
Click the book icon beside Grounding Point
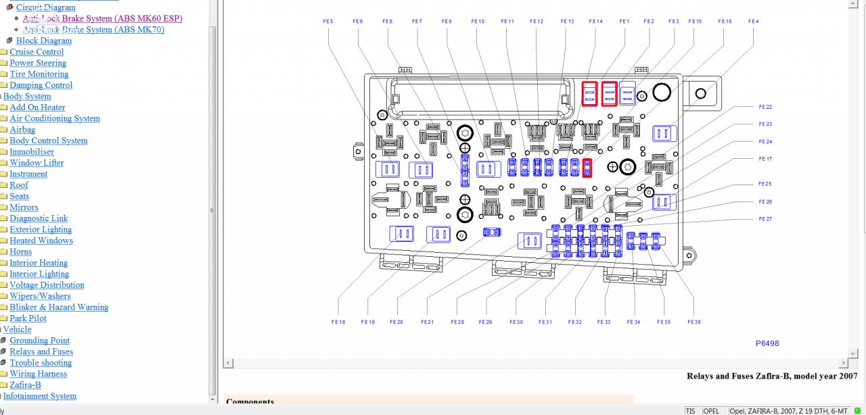point(3,341)
